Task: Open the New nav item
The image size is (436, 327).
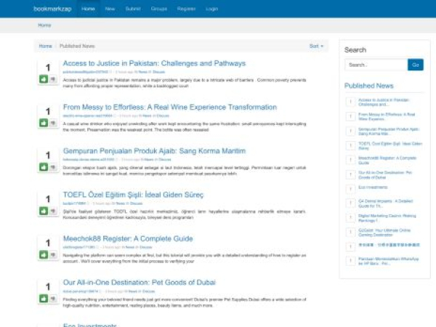Action: (x=110, y=9)
